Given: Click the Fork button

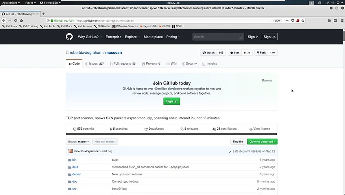Looking at the screenshot, I should [x=261, y=53].
